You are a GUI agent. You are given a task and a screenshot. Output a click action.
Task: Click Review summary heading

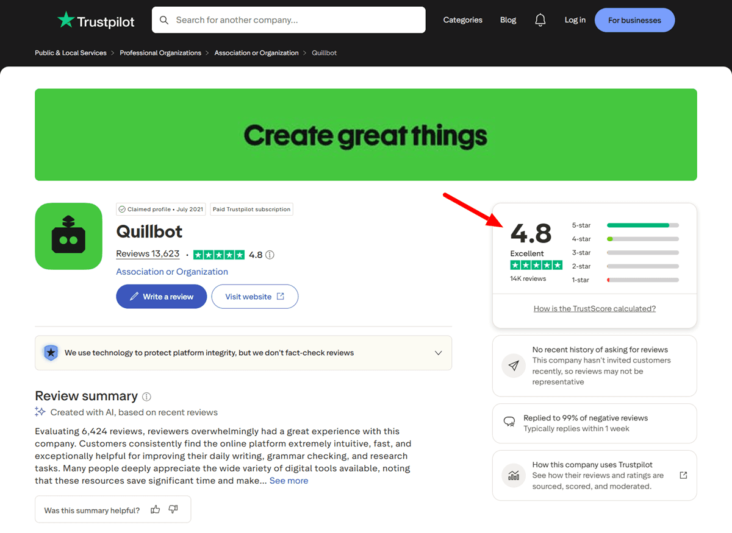click(86, 396)
